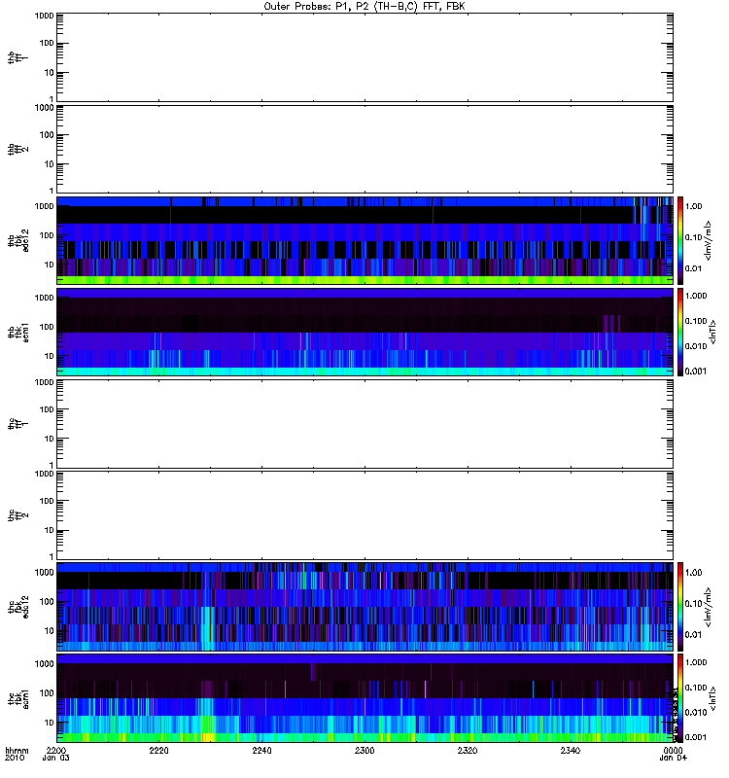This screenshot has width=729, height=778.
Task: Click the '100' tick of the thb edc12 panel
Action: (x=47, y=235)
